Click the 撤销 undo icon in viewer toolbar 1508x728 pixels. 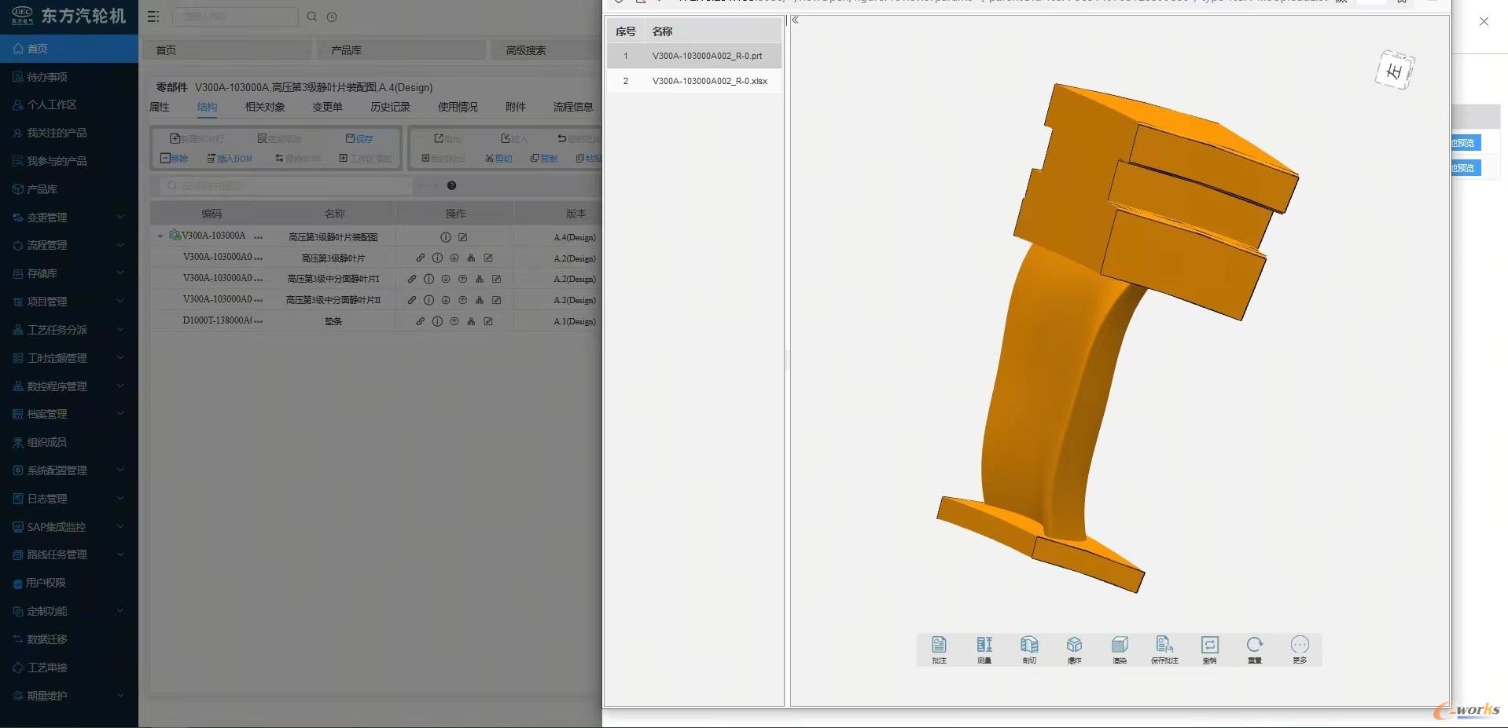point(1209,649)
